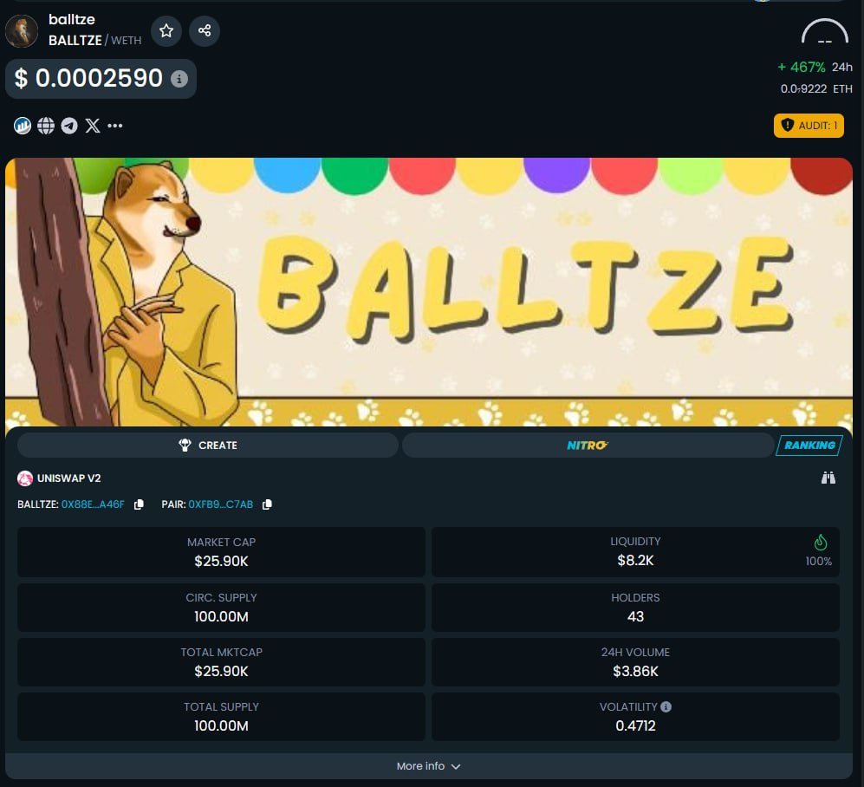Open the website globe icon

46,127
